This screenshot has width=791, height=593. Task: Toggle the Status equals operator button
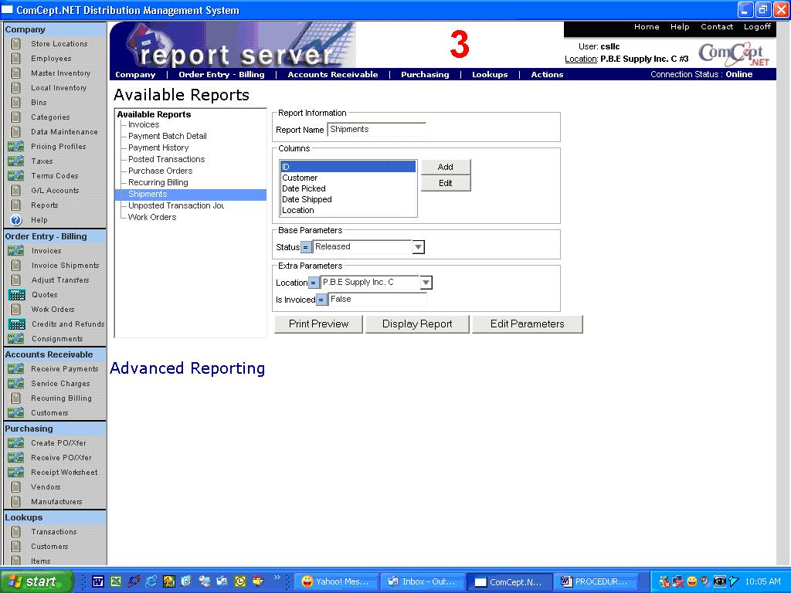(x=306, y=247)
